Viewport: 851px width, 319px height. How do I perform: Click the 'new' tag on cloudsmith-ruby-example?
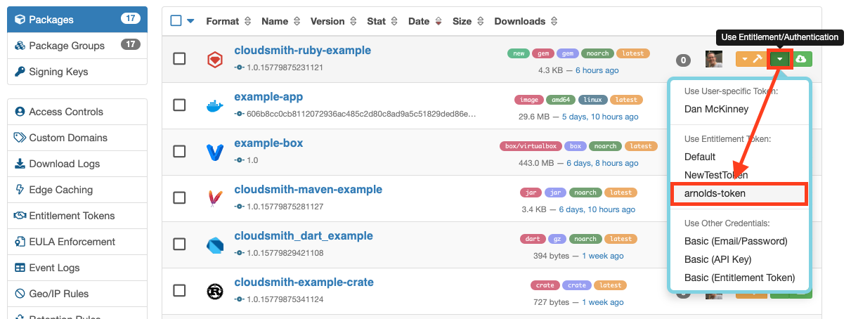pyautogui.click(x=518, y=53)
